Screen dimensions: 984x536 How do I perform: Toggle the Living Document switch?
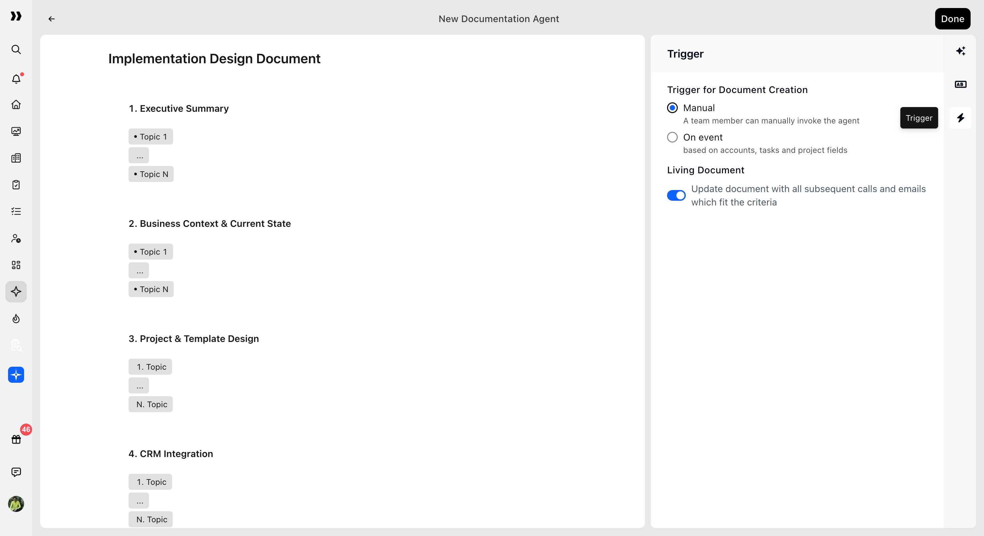(676, 195)
